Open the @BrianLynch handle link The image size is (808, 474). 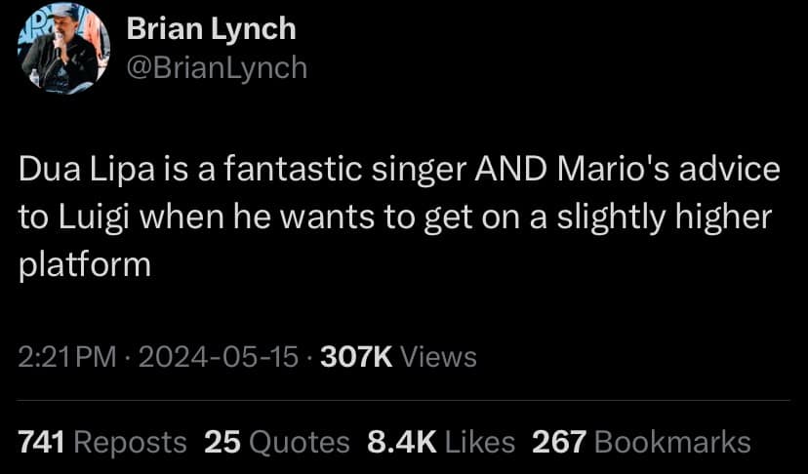tap(217, 66)
